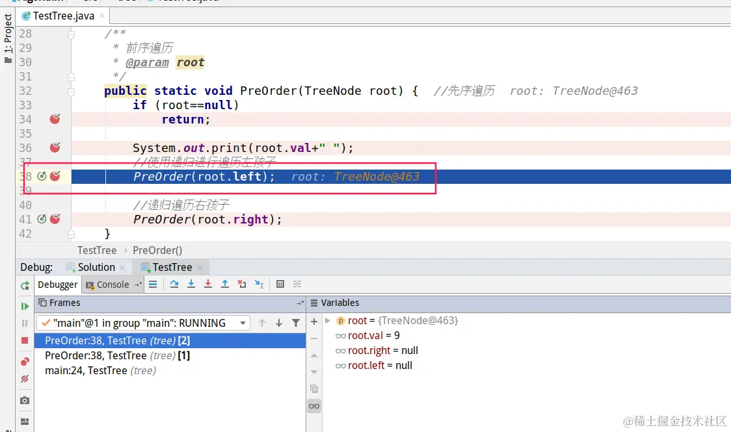Toggle the glasses show-watches icon
Image resolution: width=731 pixels, height=432 pixels.
click(x=314, y=407)
